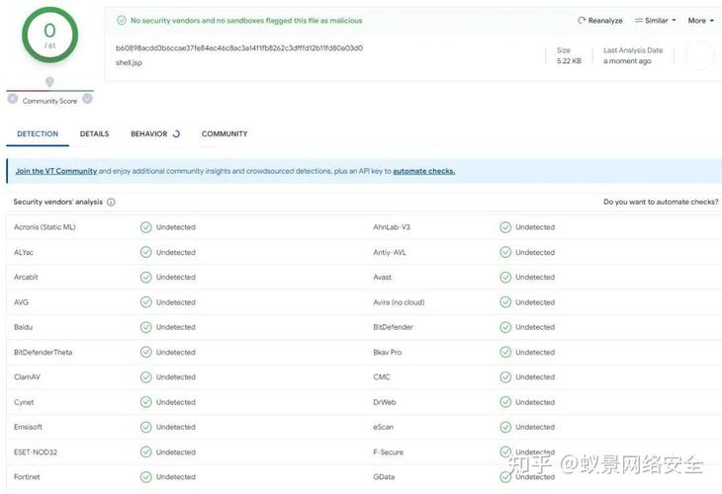Click the Cynet vendor name
Viewport: 722px width, 494px height.
(24, 402)
